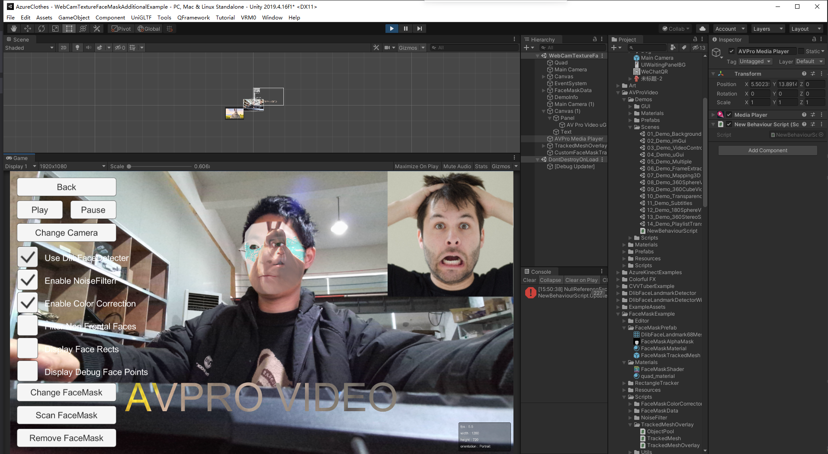Select the combined Transform tool
Image resolution: width=828 pixels, height=454 pixels.
point(83,29)
